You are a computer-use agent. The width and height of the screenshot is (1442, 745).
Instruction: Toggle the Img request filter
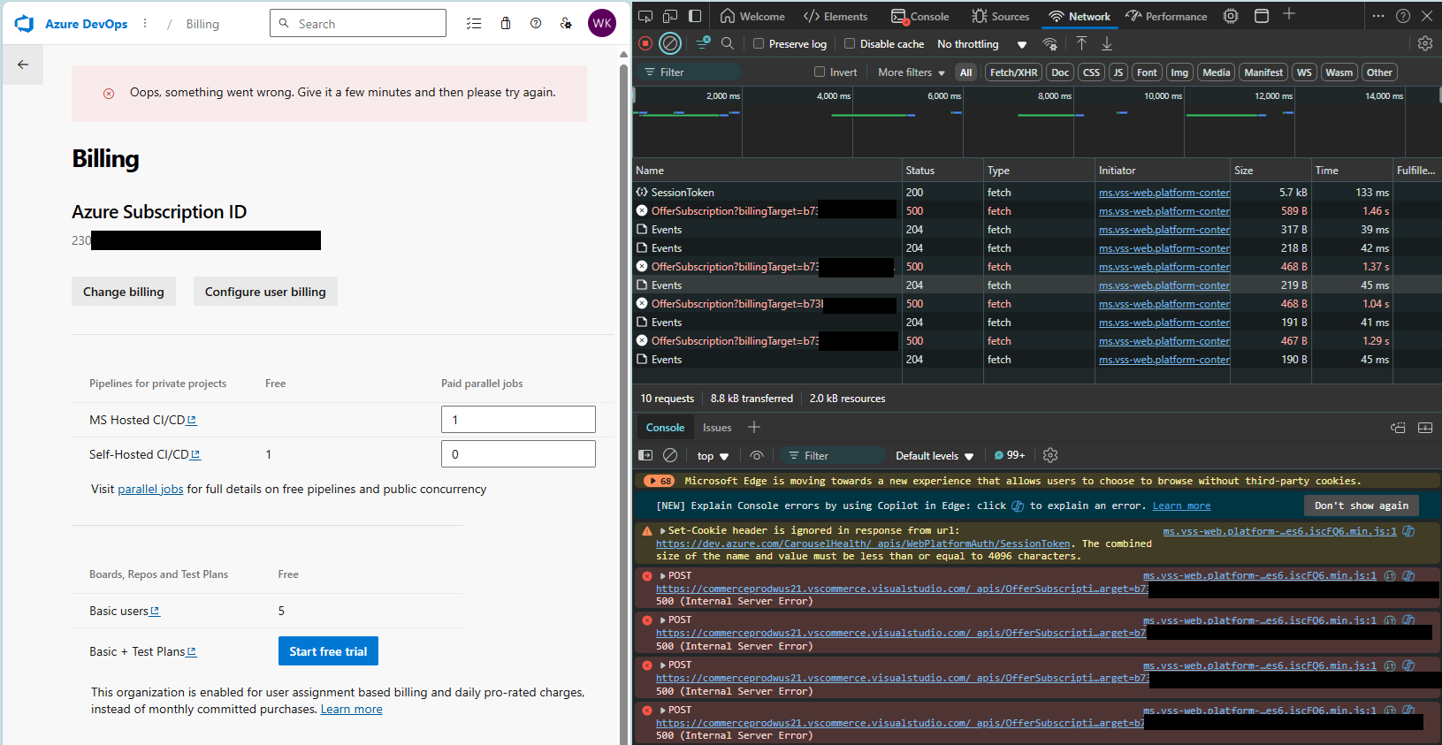1179,72
